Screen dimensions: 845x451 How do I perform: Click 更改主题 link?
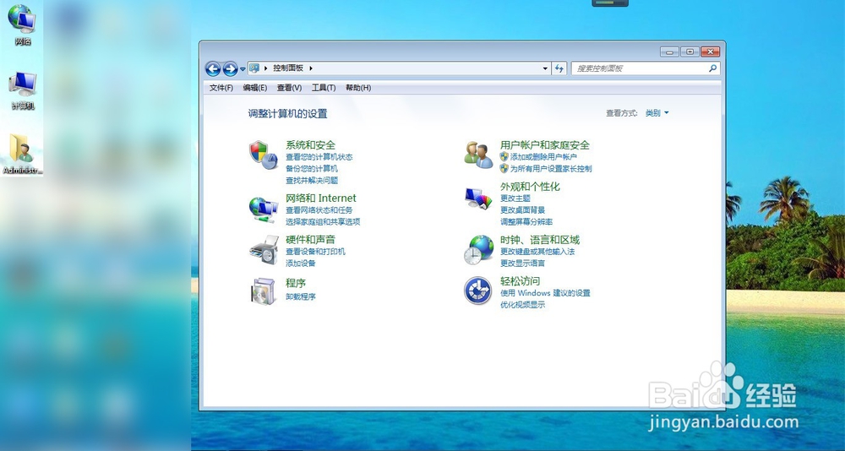click(515, 198)
